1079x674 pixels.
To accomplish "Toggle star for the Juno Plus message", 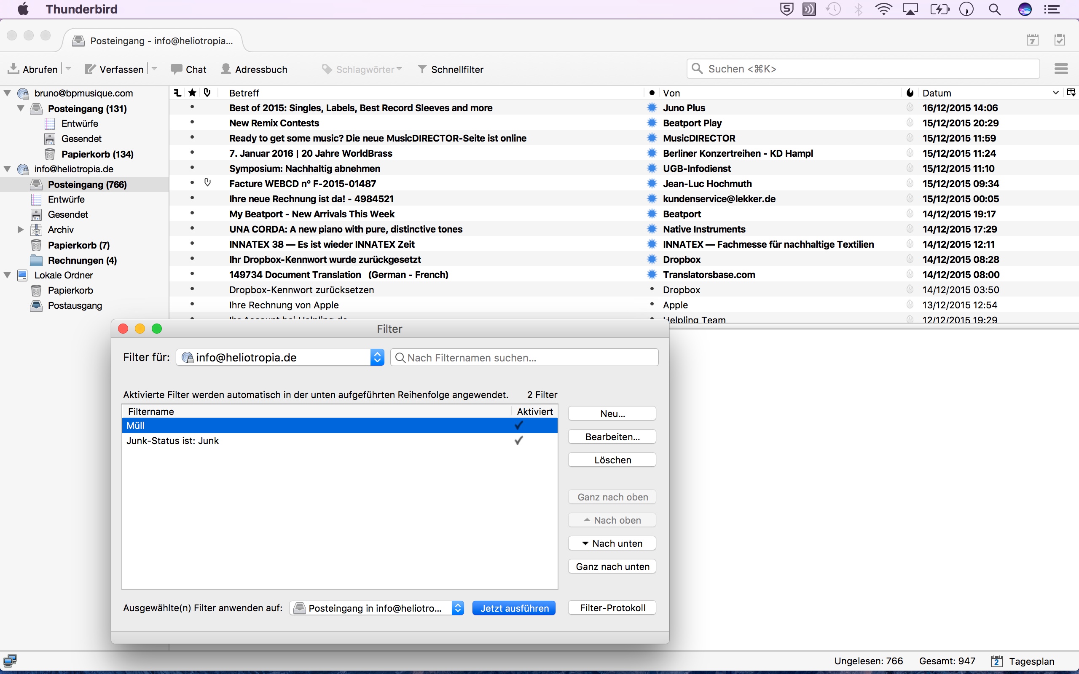I will pos(192,107).
